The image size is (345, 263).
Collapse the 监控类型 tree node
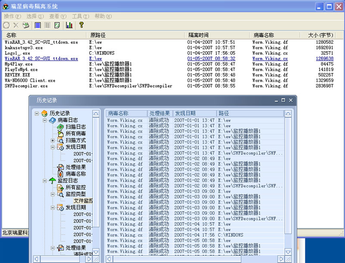coord(53,194)
